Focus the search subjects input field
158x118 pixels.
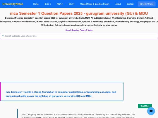79,36
